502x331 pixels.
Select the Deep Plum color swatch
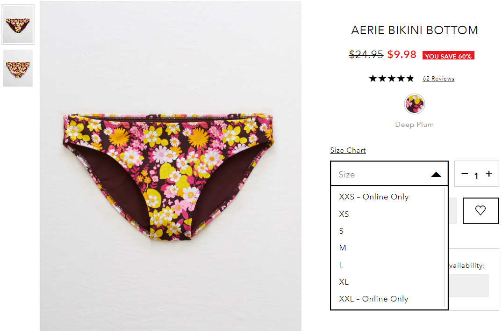click(414, 104)
